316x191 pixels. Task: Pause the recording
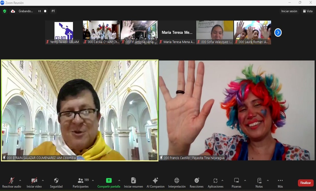39,11
